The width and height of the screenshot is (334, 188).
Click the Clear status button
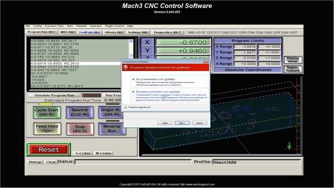point(51,162)
